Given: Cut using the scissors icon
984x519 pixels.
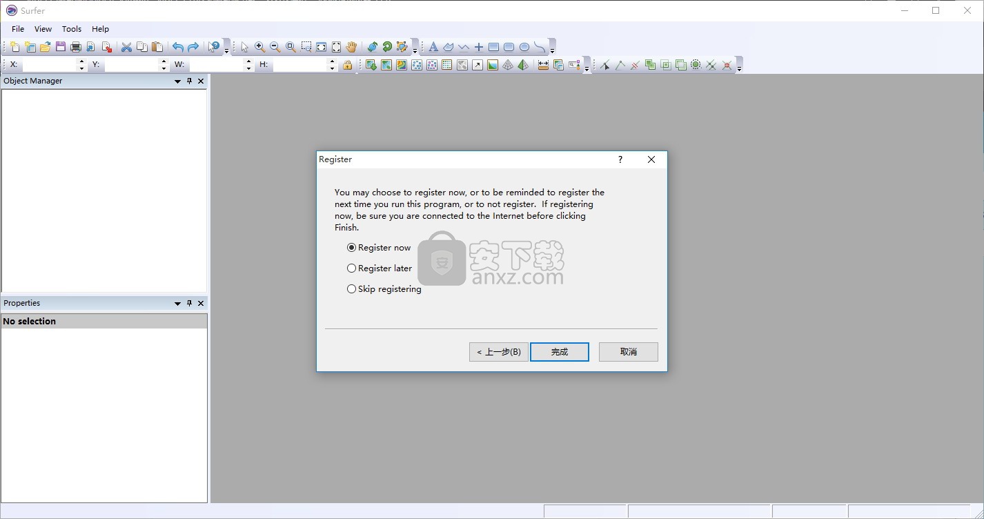Looking at the screenshot, I should click(126, 47).
